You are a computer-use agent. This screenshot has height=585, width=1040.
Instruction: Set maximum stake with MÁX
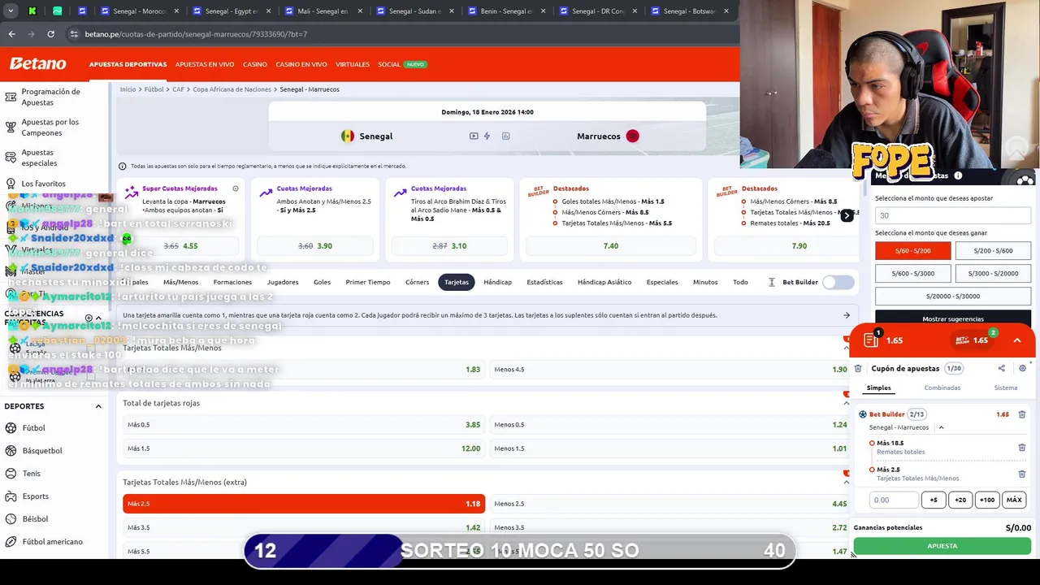1014,500
